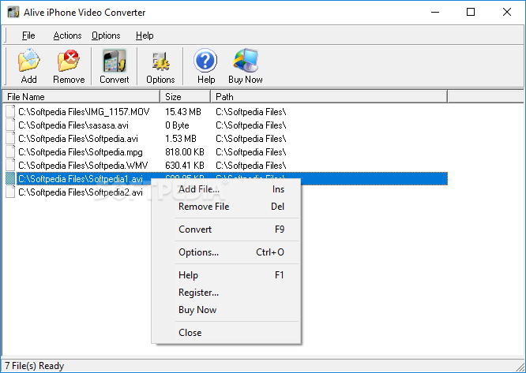Click the 7 File(s) Ready status text
The image size is (526, 373).
pos(34,366)
